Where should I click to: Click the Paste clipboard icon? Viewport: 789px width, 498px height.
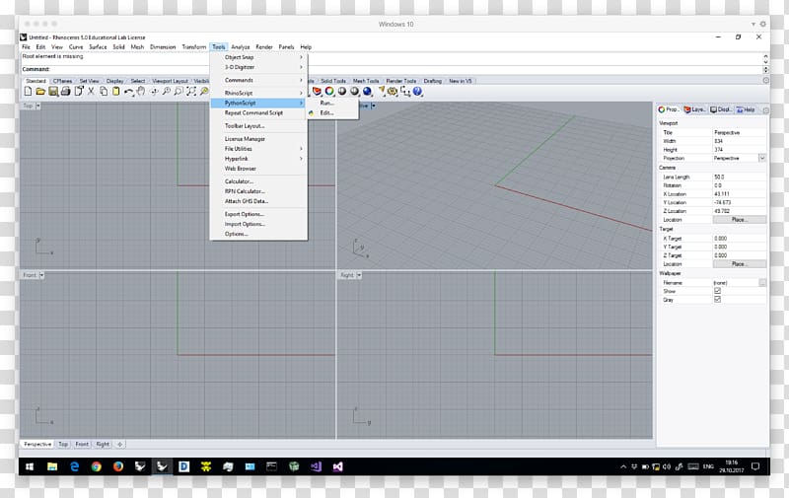tap(115, 91)
